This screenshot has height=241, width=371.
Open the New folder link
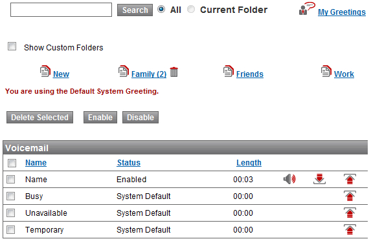point(61,74)
